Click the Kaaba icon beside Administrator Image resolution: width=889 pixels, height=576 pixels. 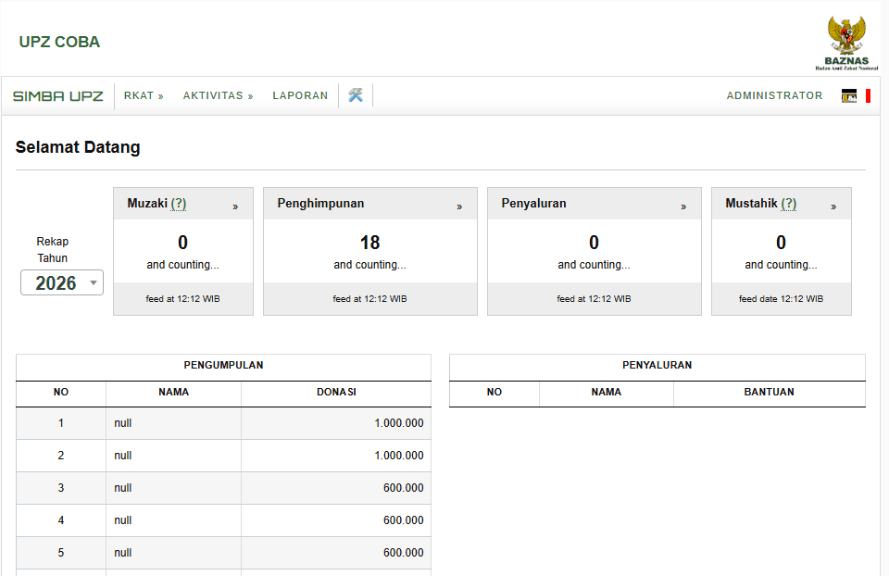pos(848,95)
